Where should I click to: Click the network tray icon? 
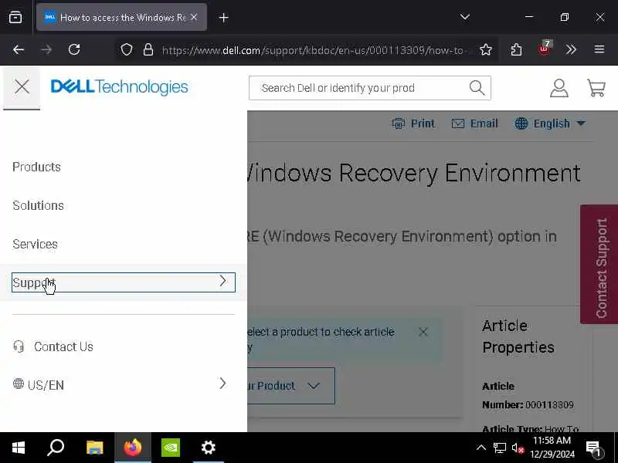click(x=499, y=448)
